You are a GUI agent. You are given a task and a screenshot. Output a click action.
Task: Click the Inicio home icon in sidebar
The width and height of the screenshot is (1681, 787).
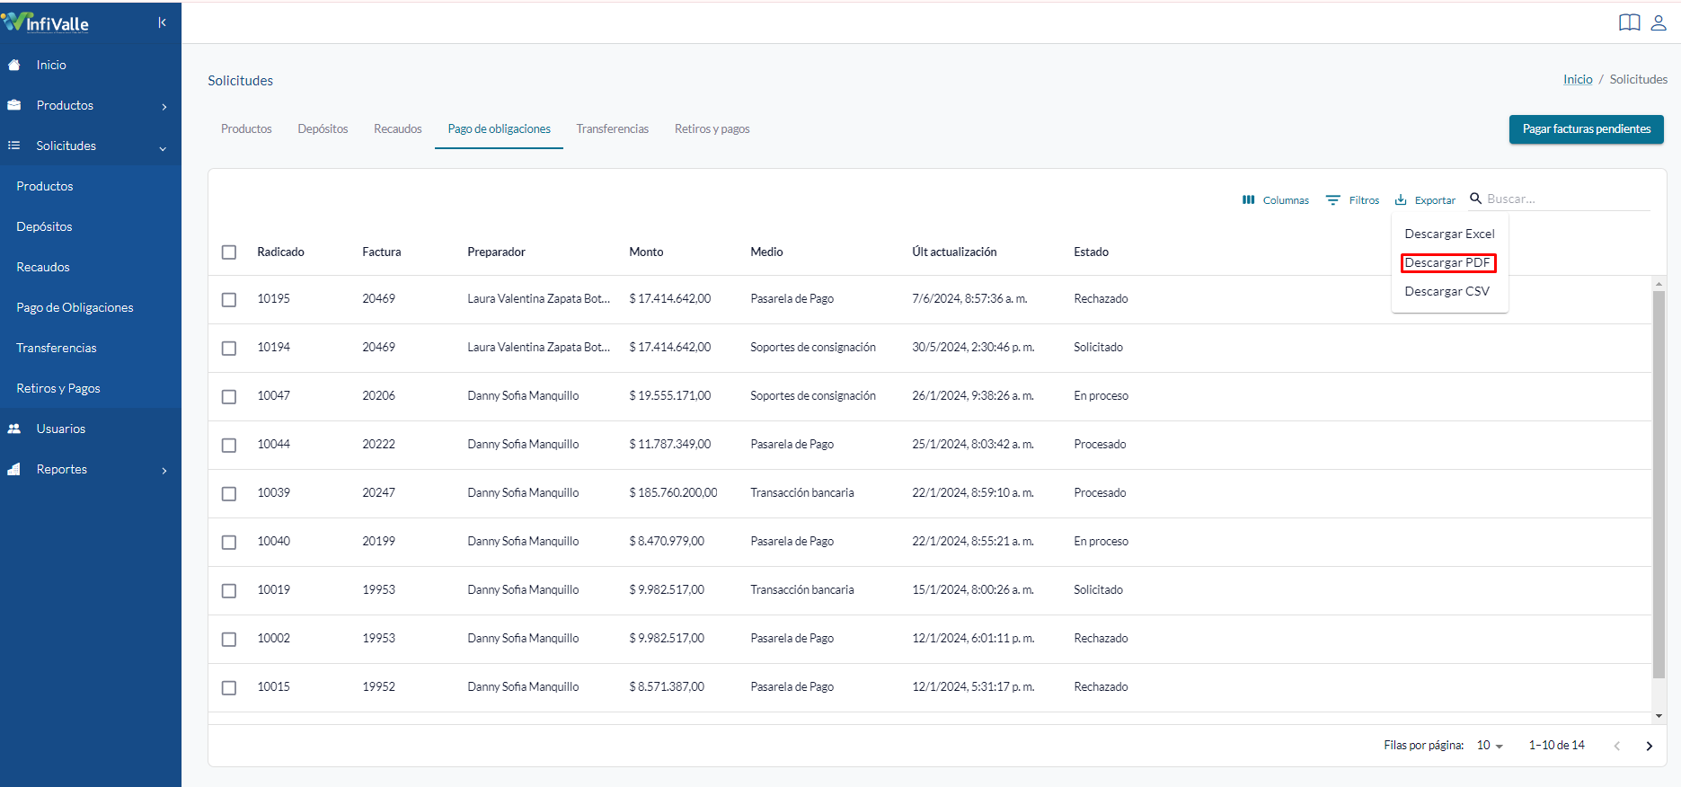tap(14, 65)
